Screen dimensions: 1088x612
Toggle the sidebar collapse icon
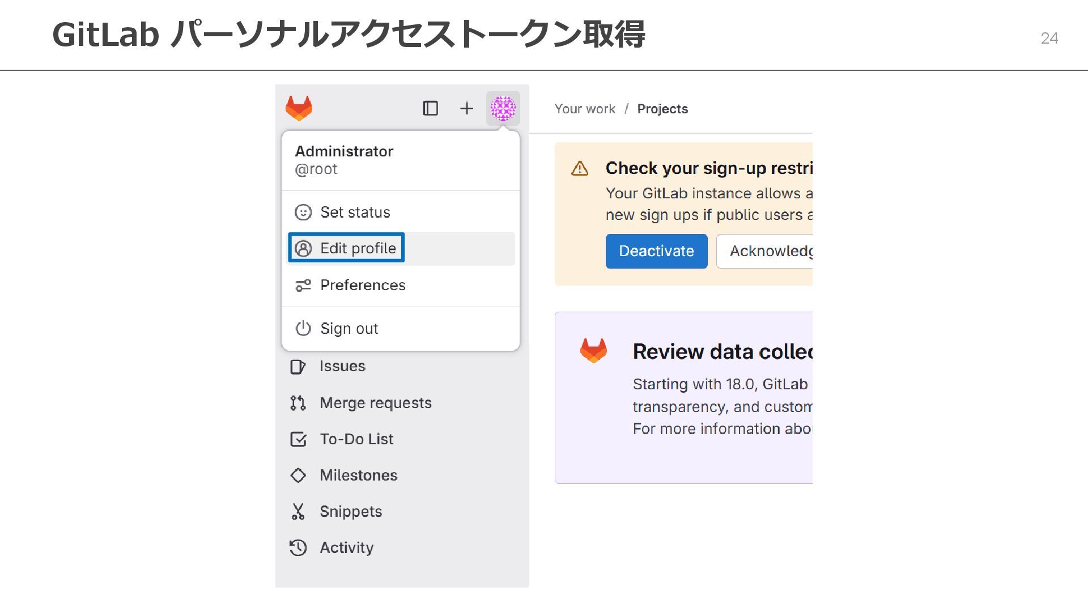click(430, 108)
